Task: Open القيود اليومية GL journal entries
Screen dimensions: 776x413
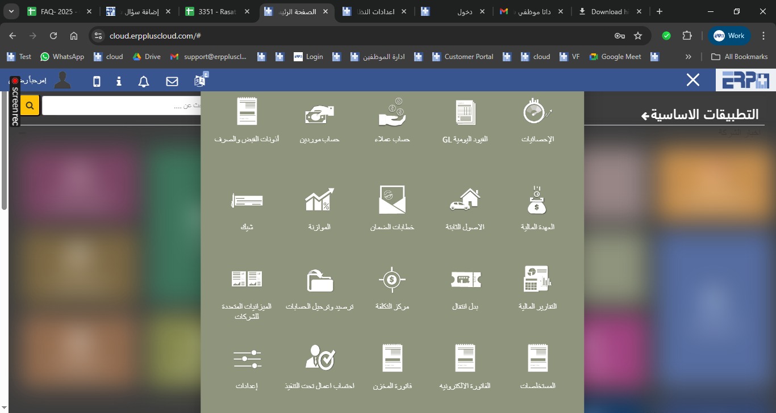Action: 465,112
